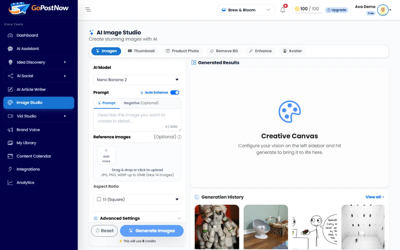Screen dimensions: 400x250
Task: Click the Free plan badge
Action: point(371,13)
